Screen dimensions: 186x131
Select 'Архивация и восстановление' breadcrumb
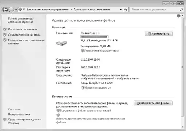(x=92, y=9)
